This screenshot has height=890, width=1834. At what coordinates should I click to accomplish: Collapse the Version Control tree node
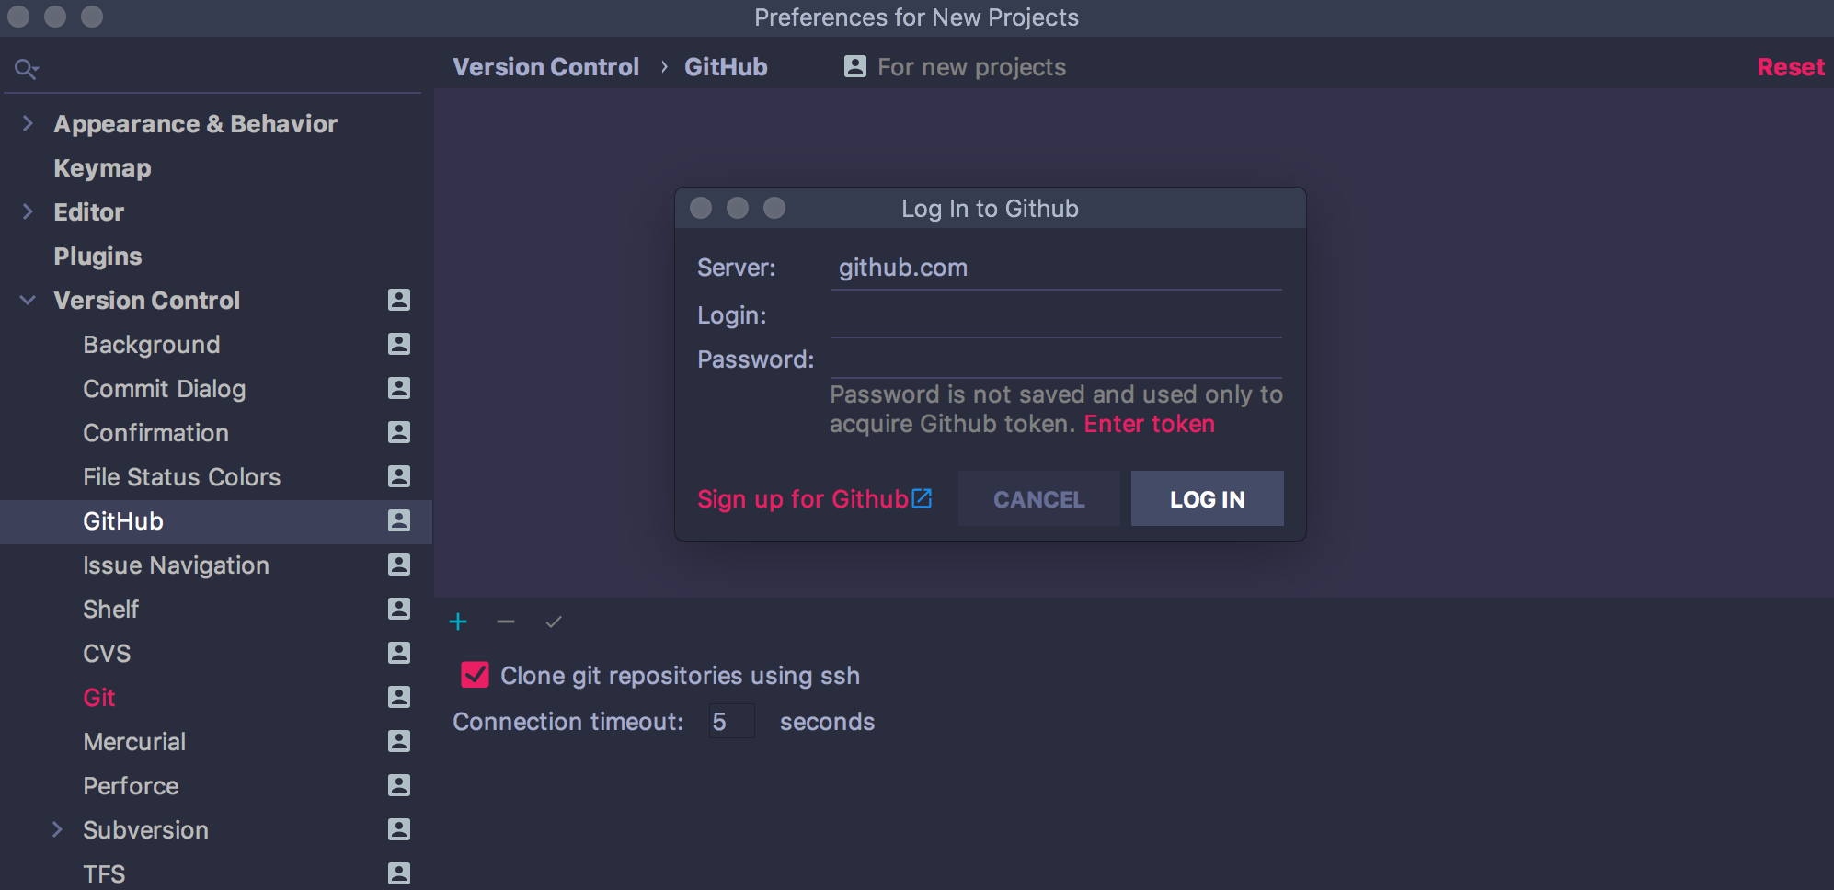[28, 300]
